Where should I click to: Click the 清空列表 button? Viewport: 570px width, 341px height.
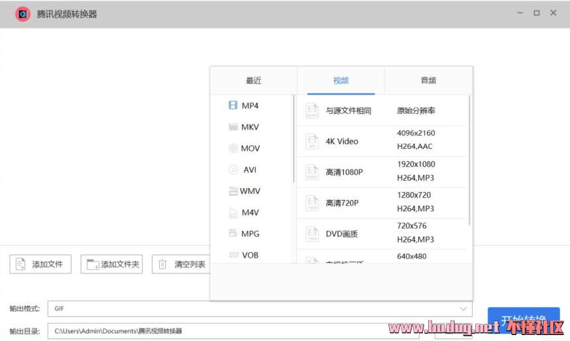(x=181, y=264)
